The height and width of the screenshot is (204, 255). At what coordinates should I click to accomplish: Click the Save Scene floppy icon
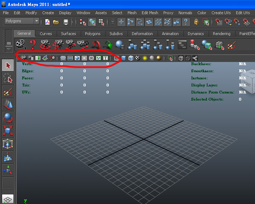[x=66, y=22]
